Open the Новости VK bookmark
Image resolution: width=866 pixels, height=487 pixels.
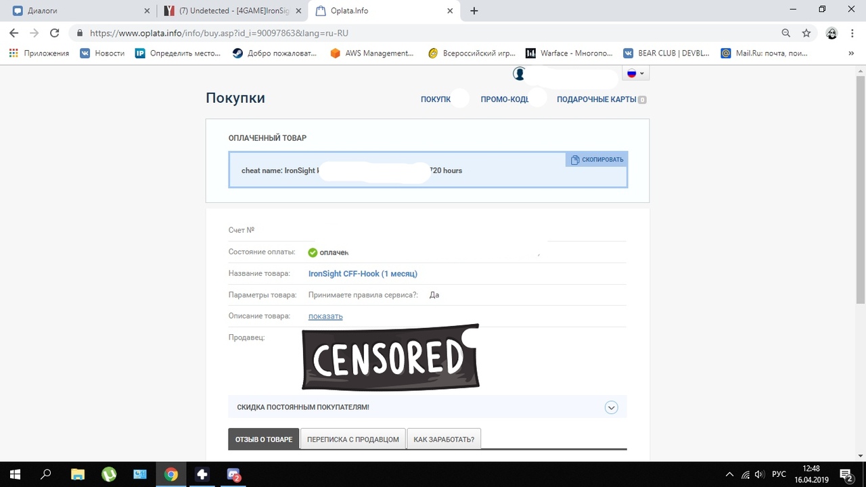pos(102,53)
